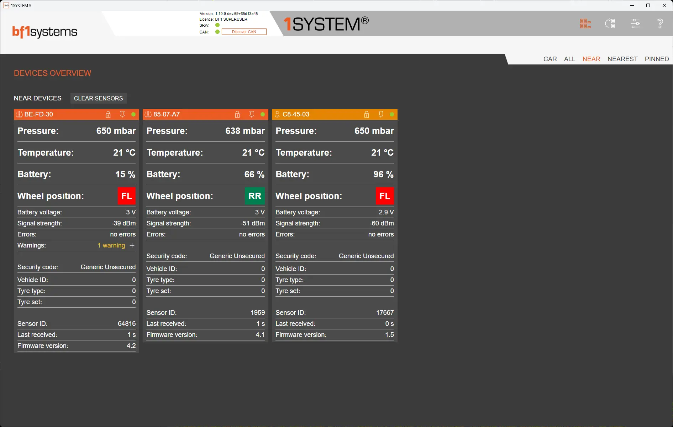Switch to the NEAREST tab

[622, 59]
